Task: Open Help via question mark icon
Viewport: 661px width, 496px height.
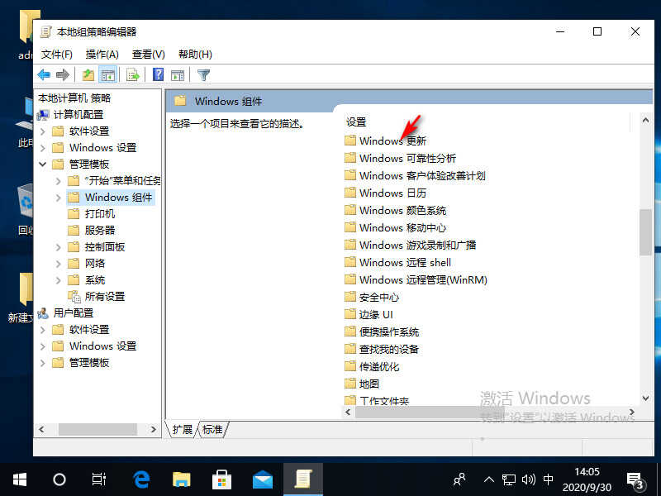Action: click(158, 75)
